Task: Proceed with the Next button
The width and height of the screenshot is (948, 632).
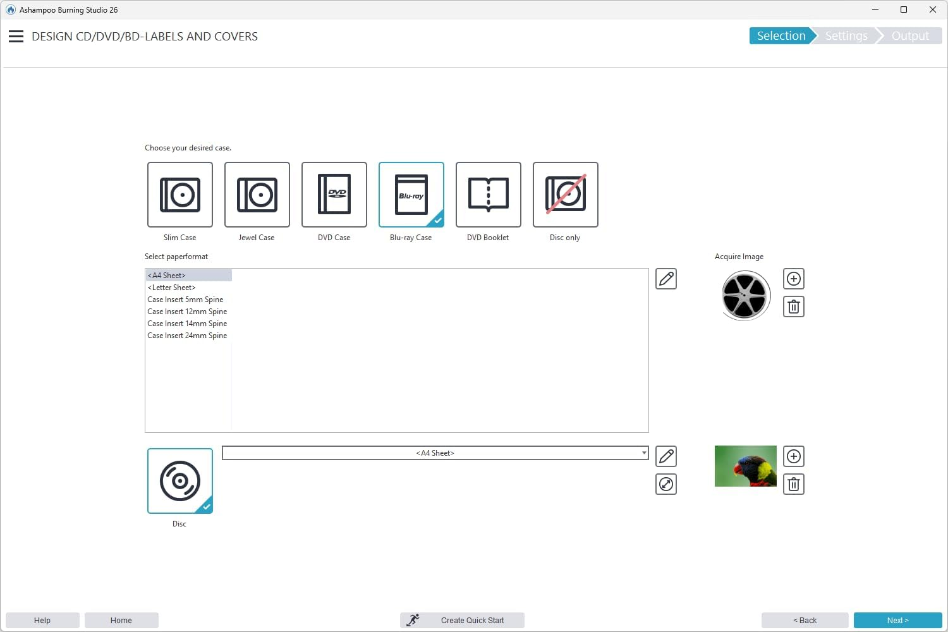Action: point(897,620)
